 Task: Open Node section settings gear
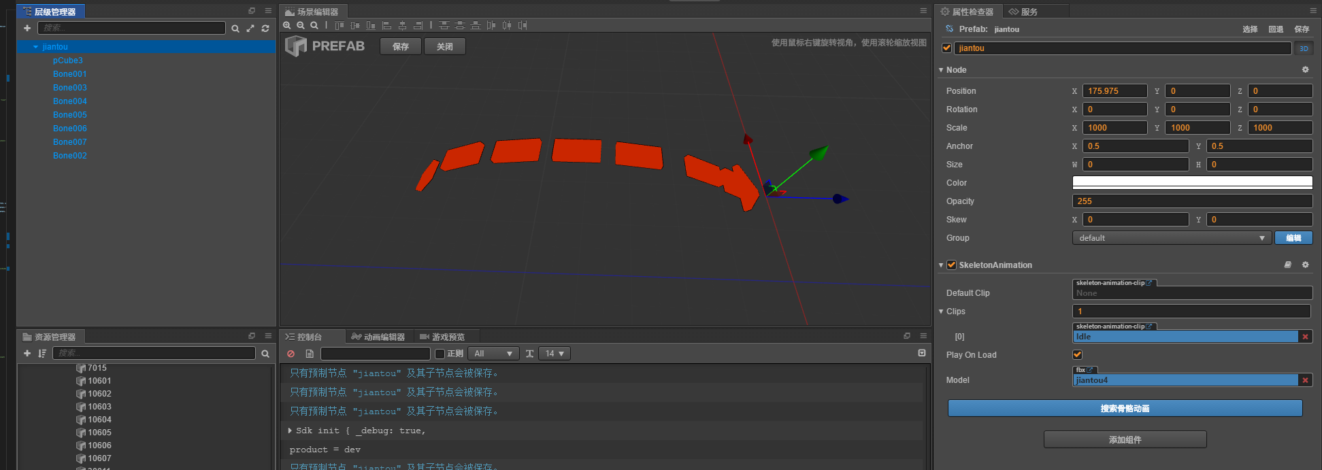tap(1305, 69)
